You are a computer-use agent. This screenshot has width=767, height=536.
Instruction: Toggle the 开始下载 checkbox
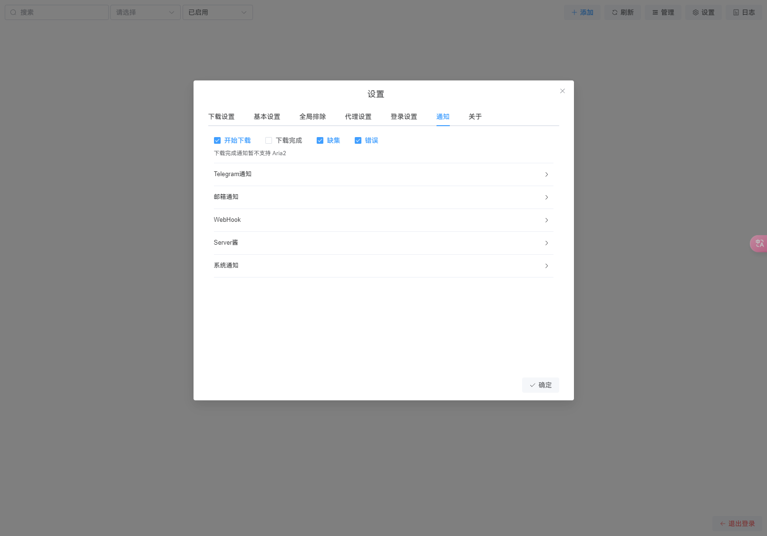point(217,140)
